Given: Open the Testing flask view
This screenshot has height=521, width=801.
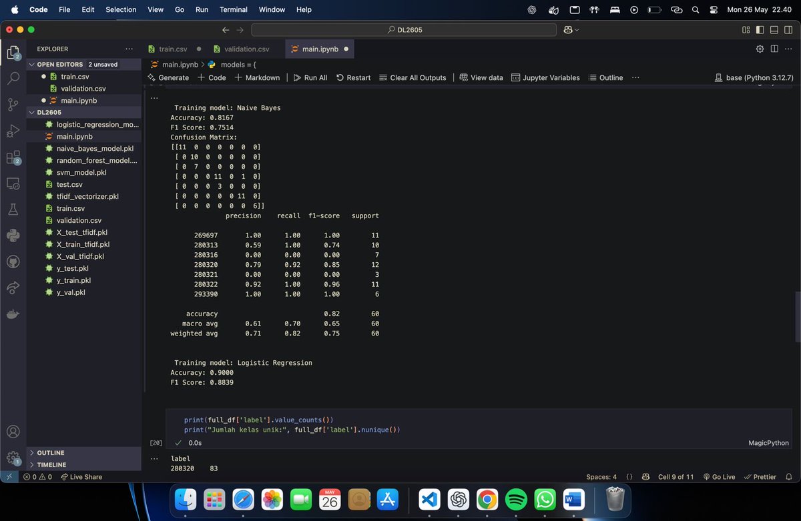Looking at the screenshot, I should coord(13,209).
